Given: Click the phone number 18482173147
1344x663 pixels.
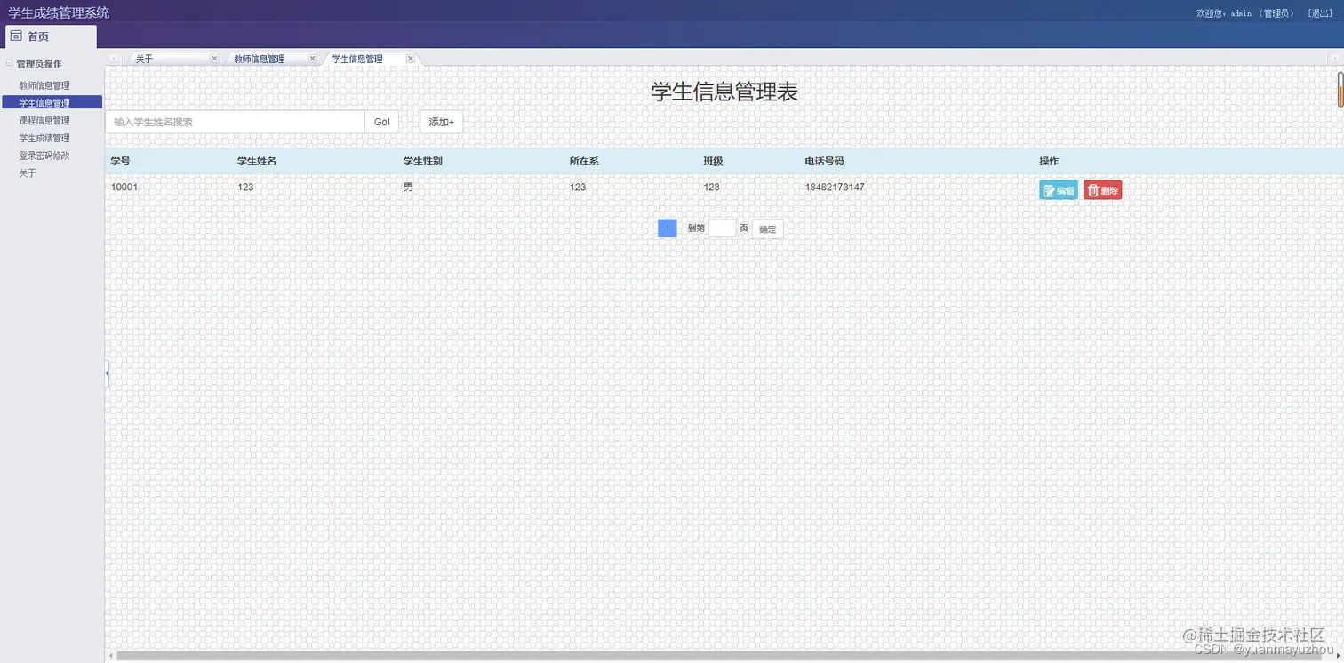Looking at the screenshot, I should (x=835, y=188).
